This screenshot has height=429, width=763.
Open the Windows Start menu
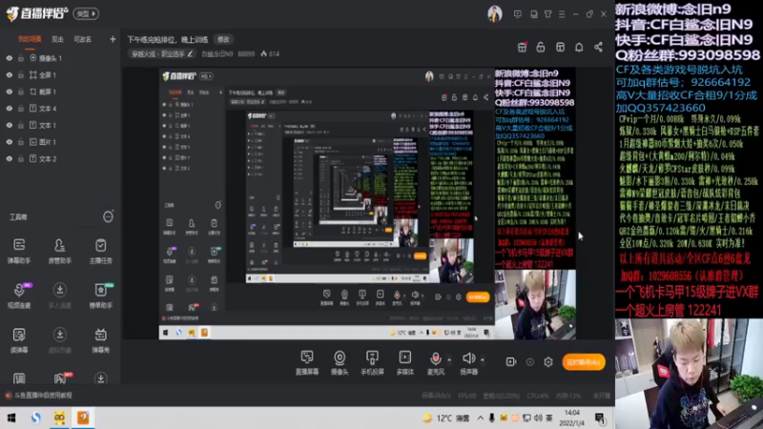point(11,418)
